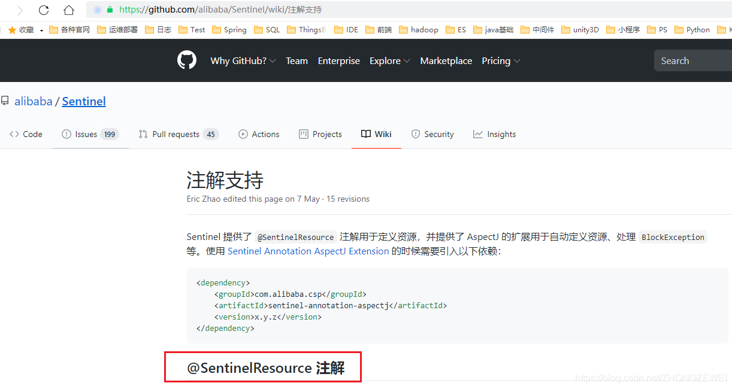The height and width of the screenshot is (389, 732).
Task: Click the Issues count badge 199
Action: pos(110,134)
